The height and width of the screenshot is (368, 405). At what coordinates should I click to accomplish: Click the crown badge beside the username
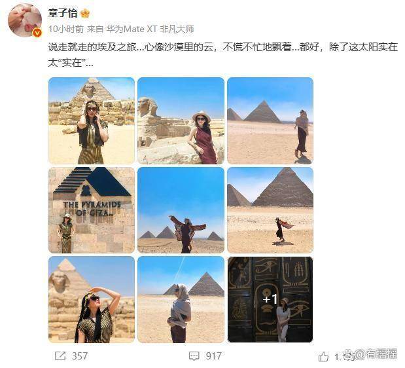pyautogui.click(x=85, y=13)
